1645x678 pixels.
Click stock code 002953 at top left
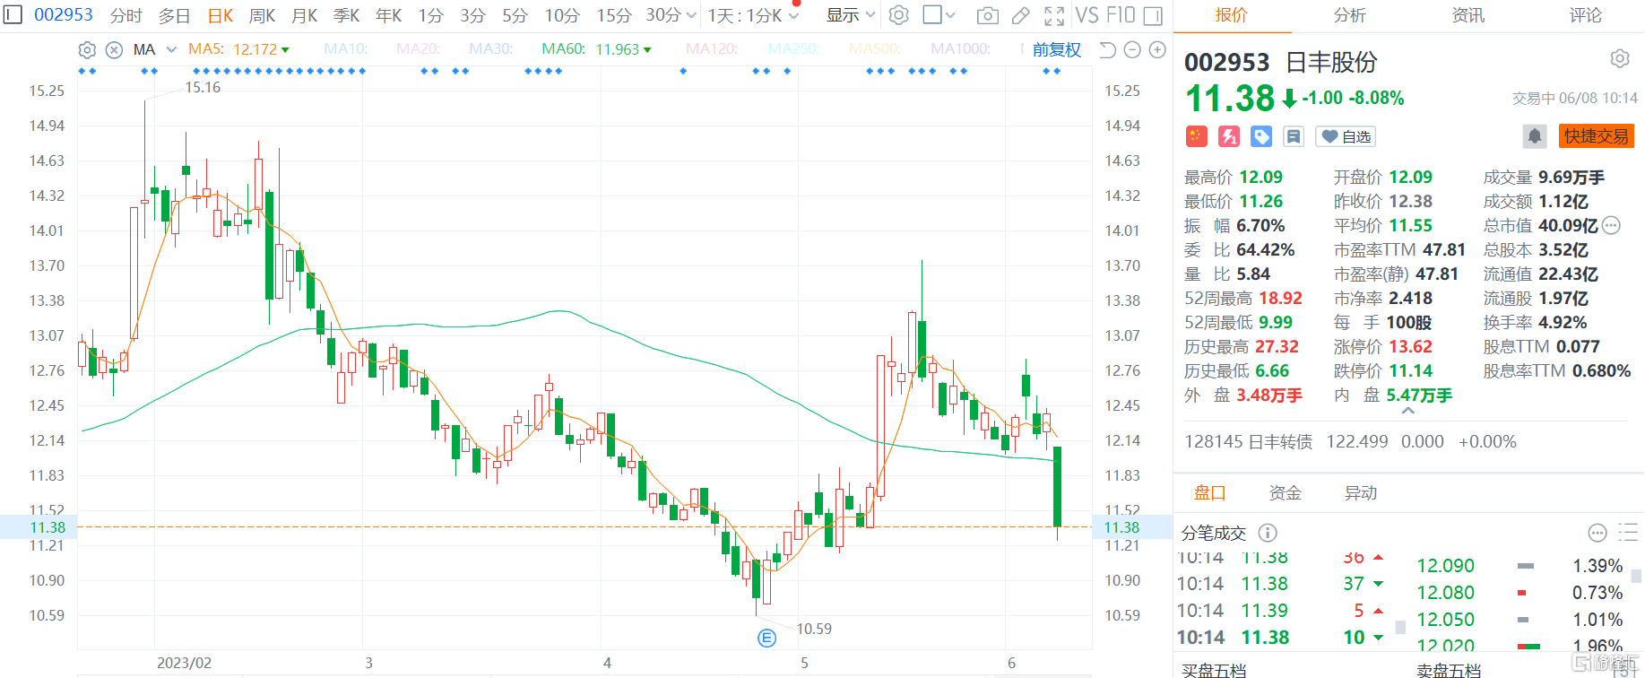tap(63, 15)
